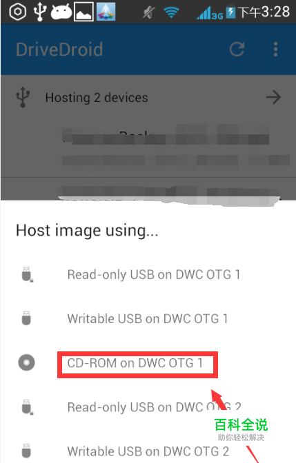Open the three-dot overflow menu
The width and height of the screenshot is (296, 463).
coord(275,50)
